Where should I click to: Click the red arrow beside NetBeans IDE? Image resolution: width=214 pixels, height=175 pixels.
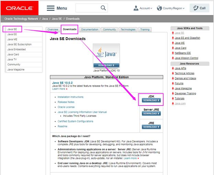coord(173,53)
